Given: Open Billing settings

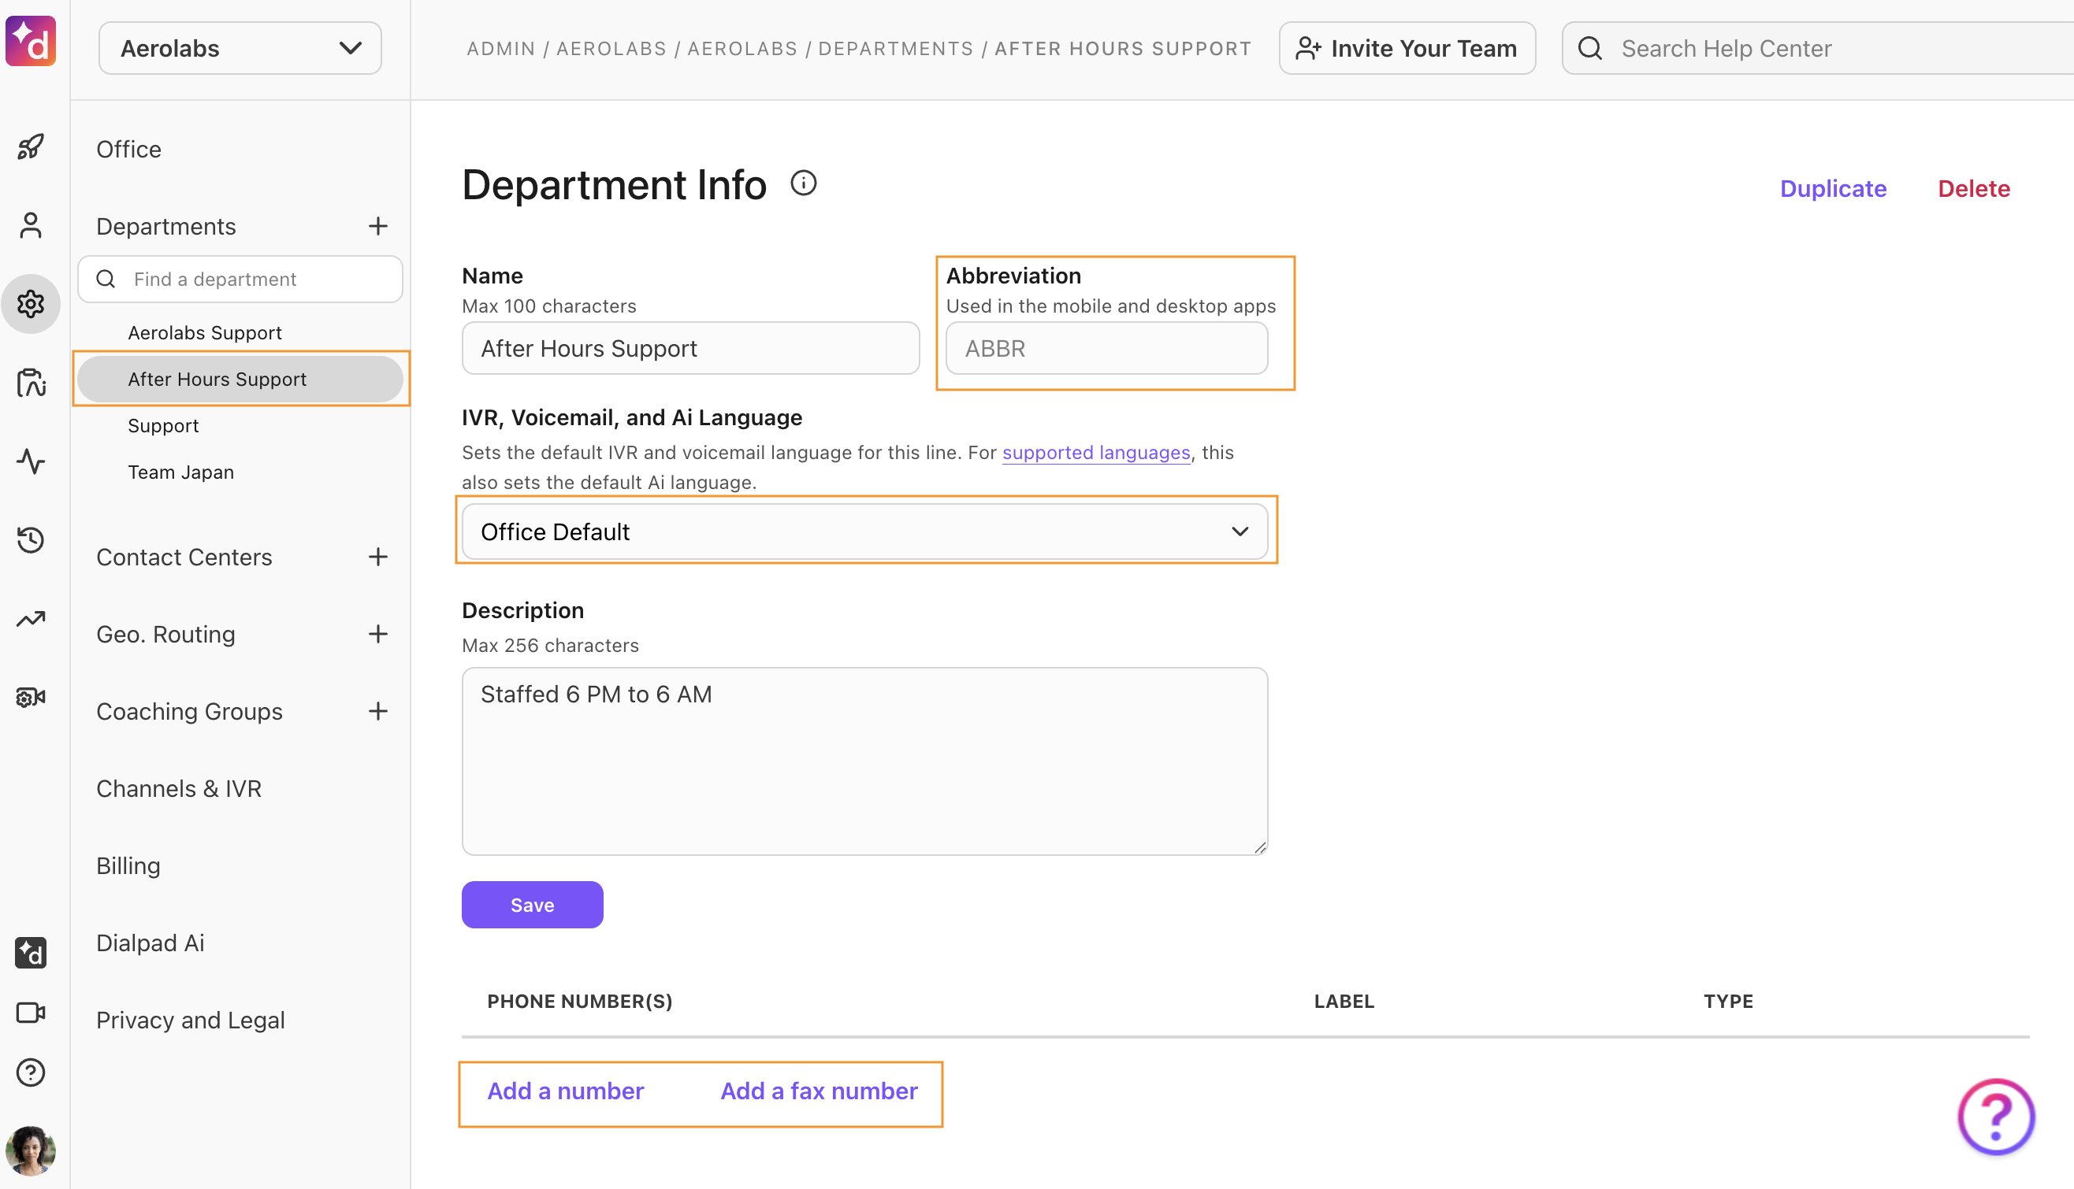Looking at the screenshot, I should coord(128,865).
